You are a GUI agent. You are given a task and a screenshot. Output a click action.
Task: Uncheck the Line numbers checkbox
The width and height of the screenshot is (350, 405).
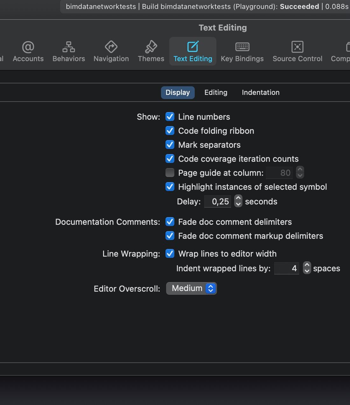click(x=170, y=117)
